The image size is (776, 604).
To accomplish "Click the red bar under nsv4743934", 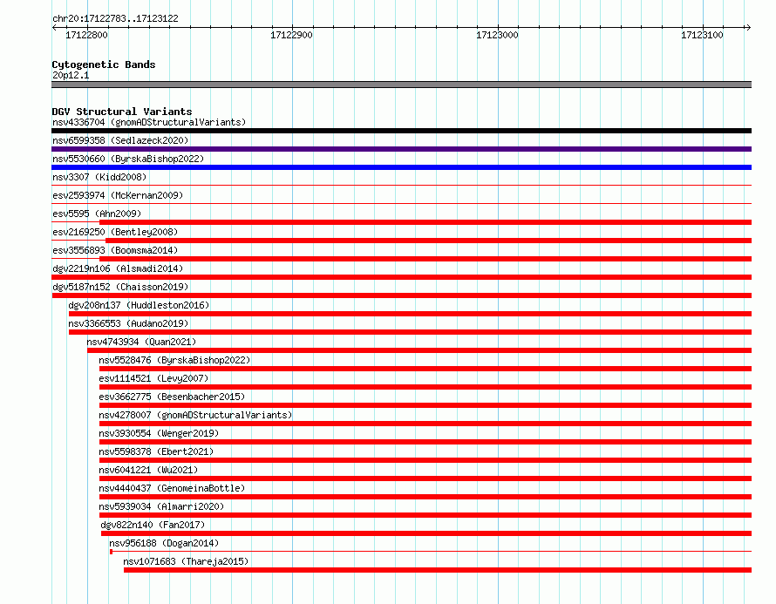I will click(419, 350).
